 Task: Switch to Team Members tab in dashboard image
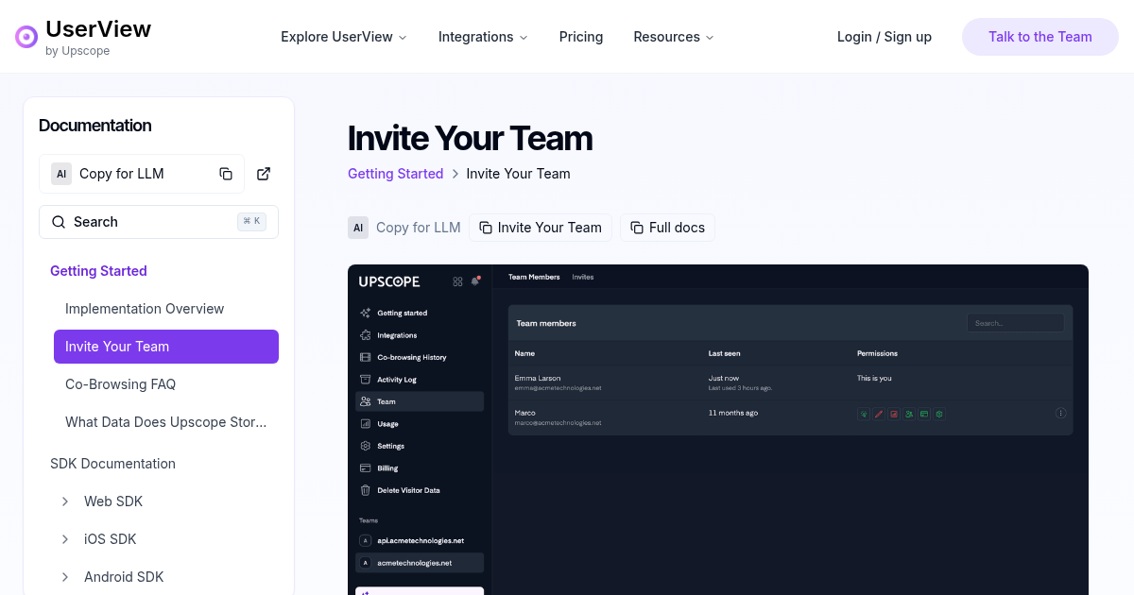[534, 277]
